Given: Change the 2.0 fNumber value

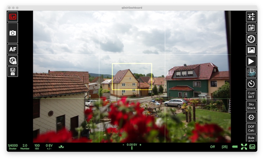Looking at the screenshot, I should [x=25, y=146].
